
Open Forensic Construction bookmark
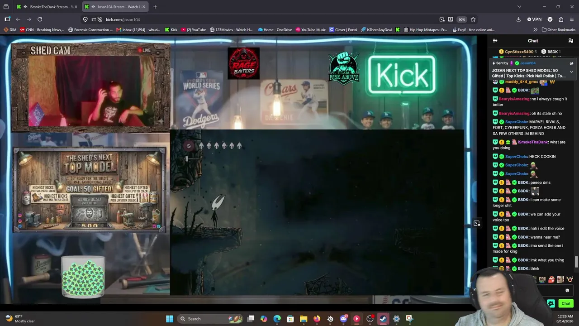(x=90, y=30)
